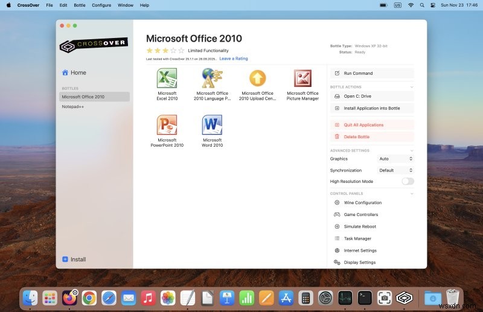Open the Help menu
Image resolution: width=483 pixels, height=312 pixels.
point(144,5)
